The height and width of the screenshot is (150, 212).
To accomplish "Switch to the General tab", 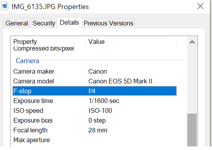I will tap(17, 23).
